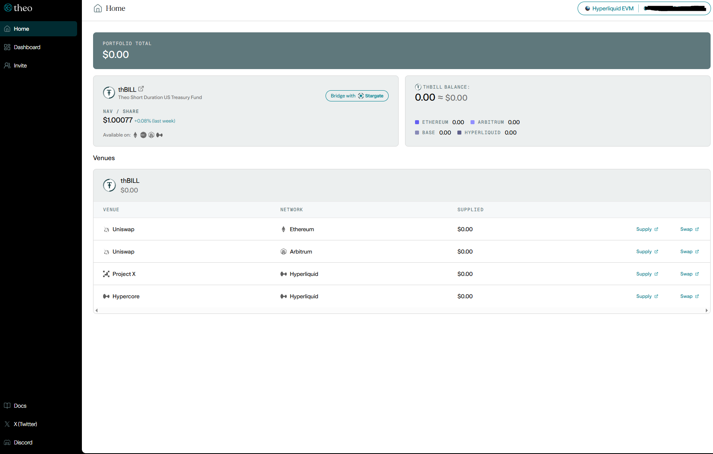Click Uniswap icon in Arbitrum row
The width and height of the screenshot is (713, 454).
(106, 252)
